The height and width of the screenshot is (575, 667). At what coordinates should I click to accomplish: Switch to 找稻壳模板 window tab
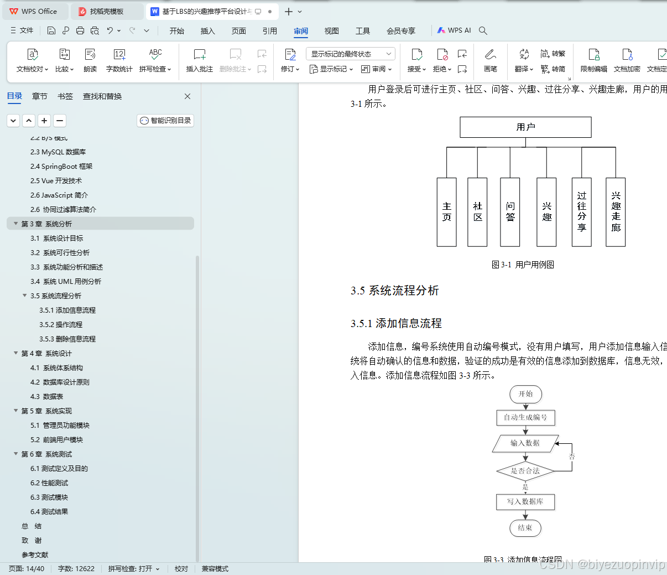[107, 11]
